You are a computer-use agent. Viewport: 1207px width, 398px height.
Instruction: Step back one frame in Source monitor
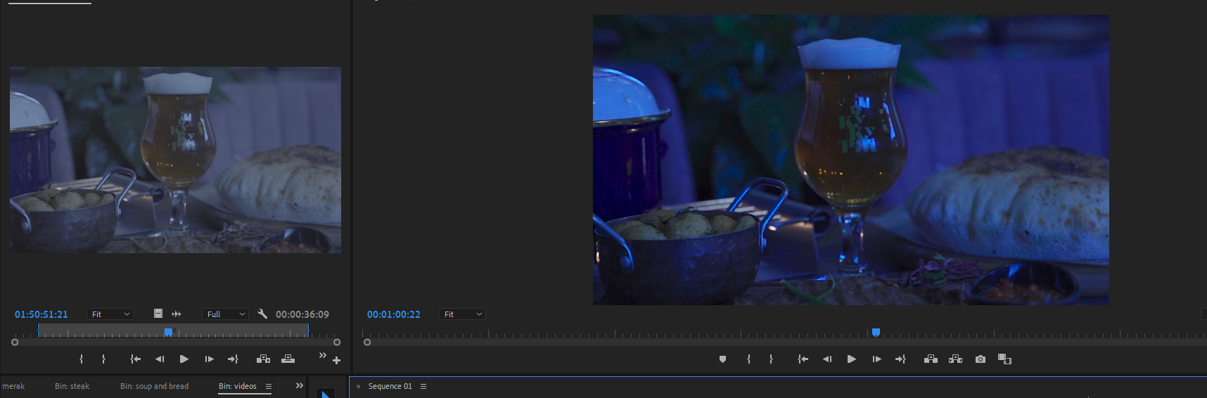(160, 359)
